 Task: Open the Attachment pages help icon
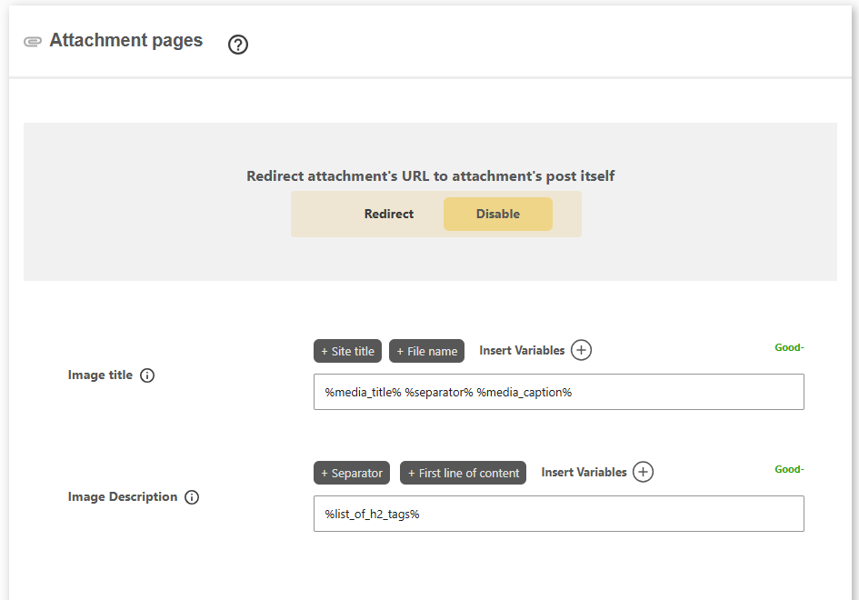[x=238, y=45]
